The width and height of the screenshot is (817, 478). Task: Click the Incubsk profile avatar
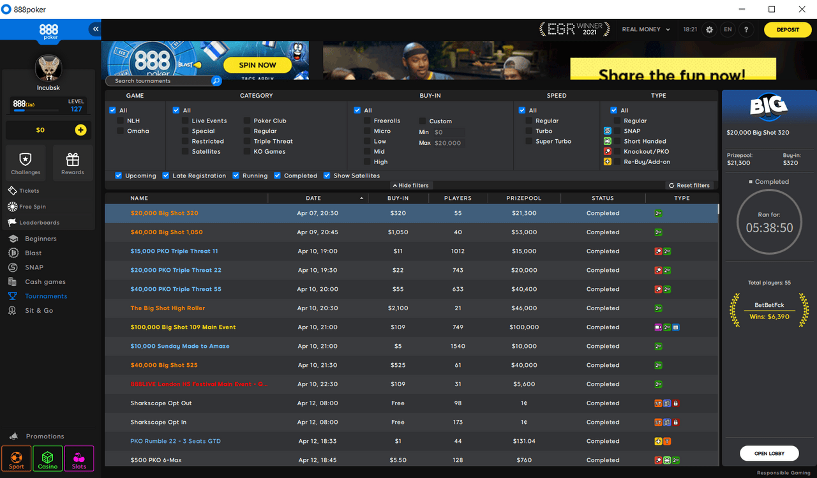point(49,68)
